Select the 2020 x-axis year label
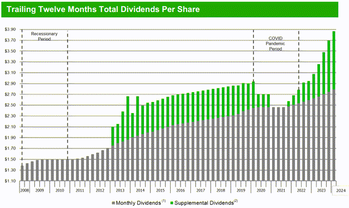Screen dimensions: 349x208 pos(261,191)
